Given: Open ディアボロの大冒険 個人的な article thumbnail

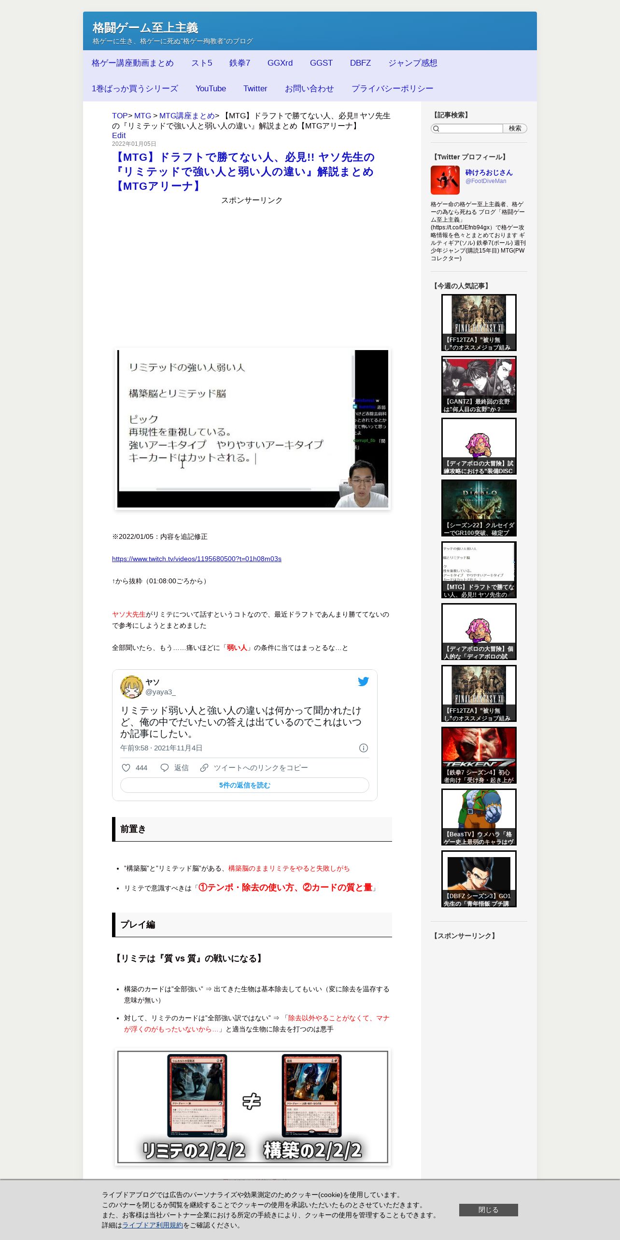Looking at the screenshot, I should coord(479,632).
